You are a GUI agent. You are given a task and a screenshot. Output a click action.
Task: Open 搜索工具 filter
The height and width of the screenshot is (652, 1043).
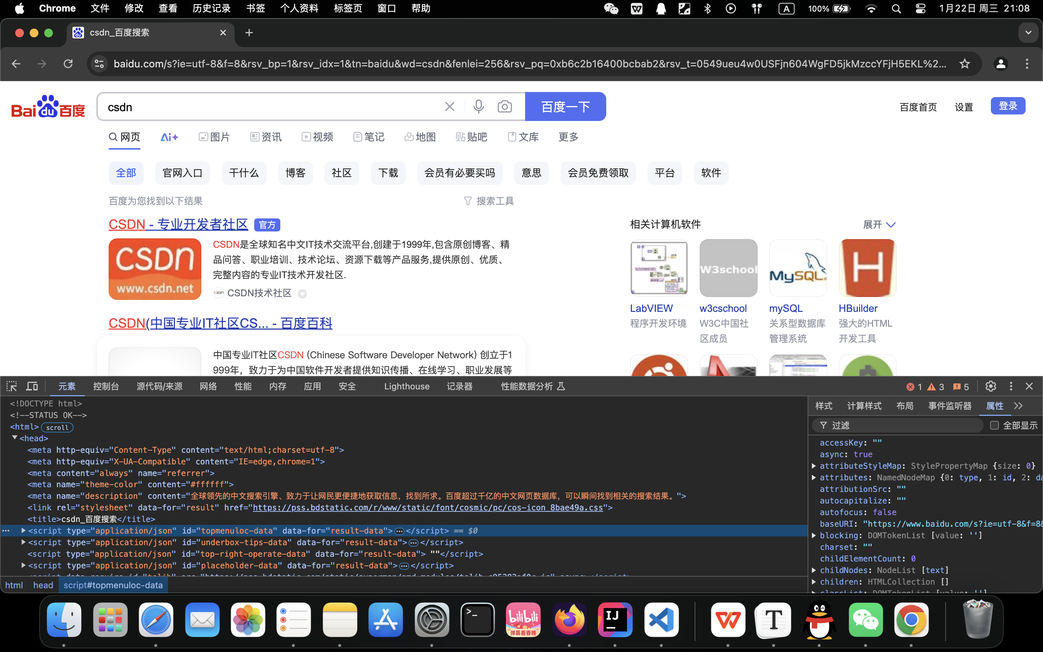tap(489, 201)
